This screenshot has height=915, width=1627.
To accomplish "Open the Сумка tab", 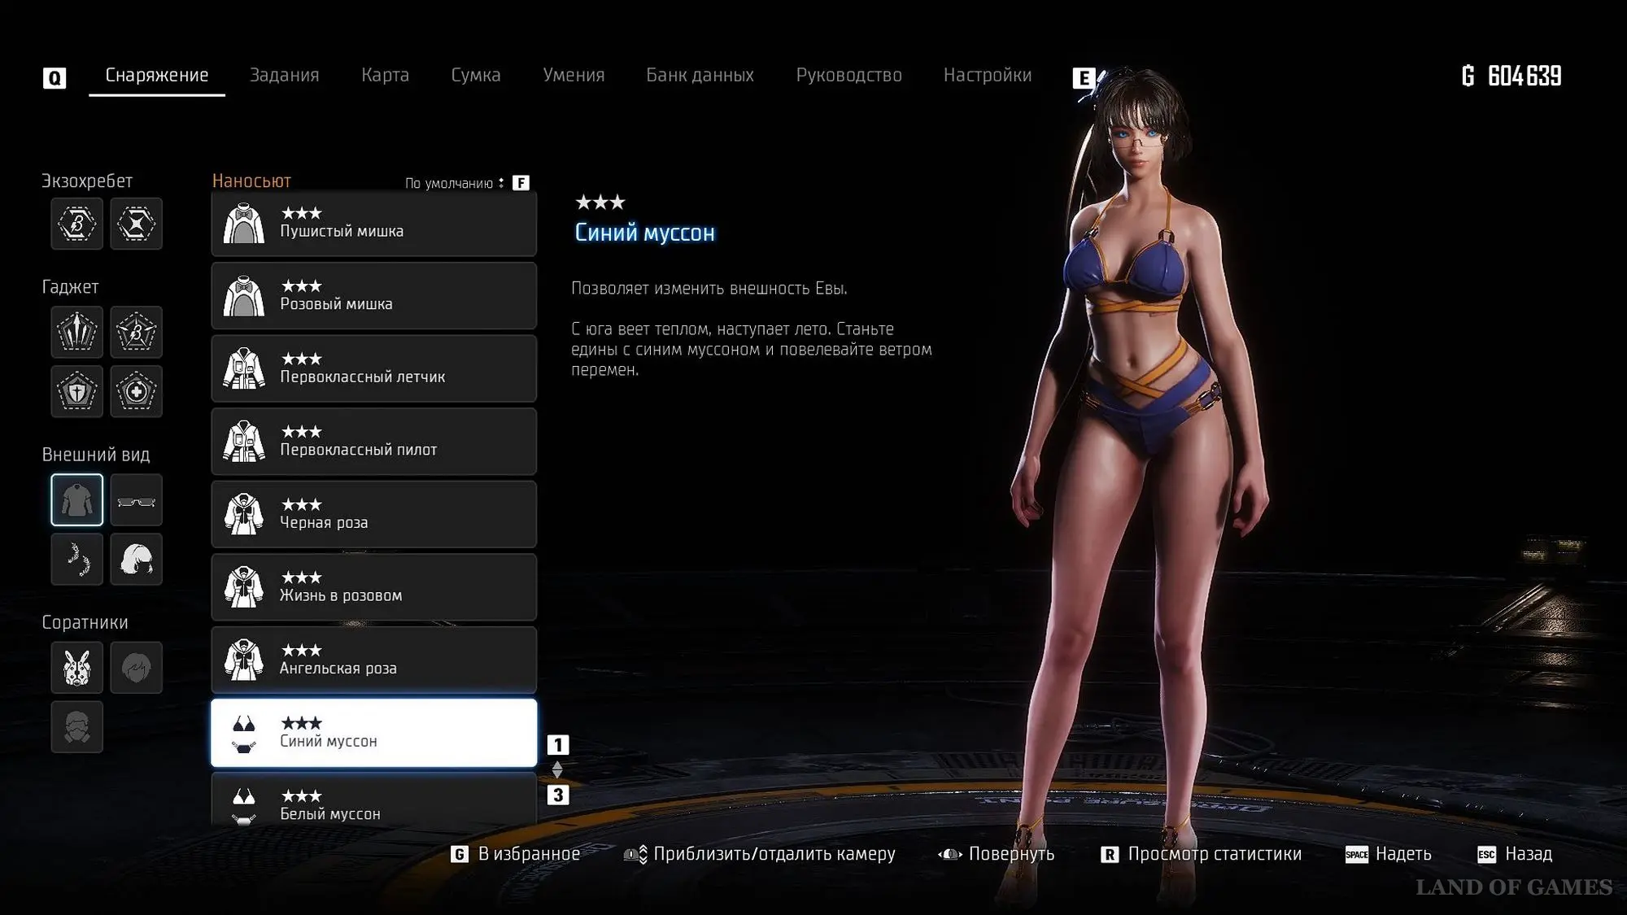I will [x=476, y=75].
